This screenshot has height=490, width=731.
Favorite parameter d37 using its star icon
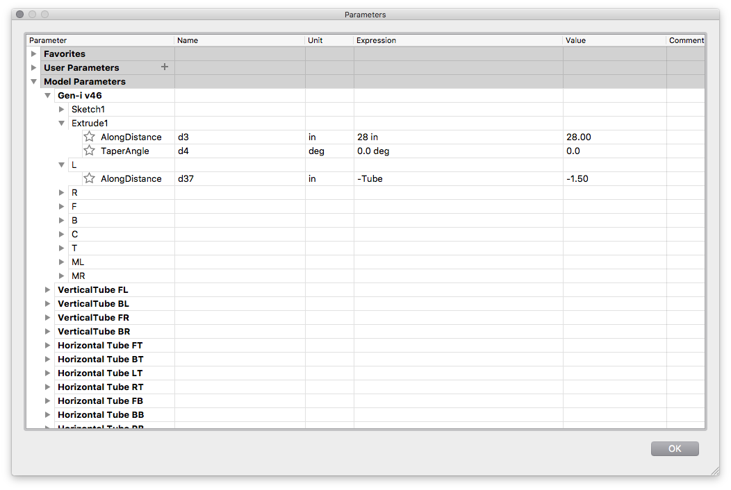point(88,178)
